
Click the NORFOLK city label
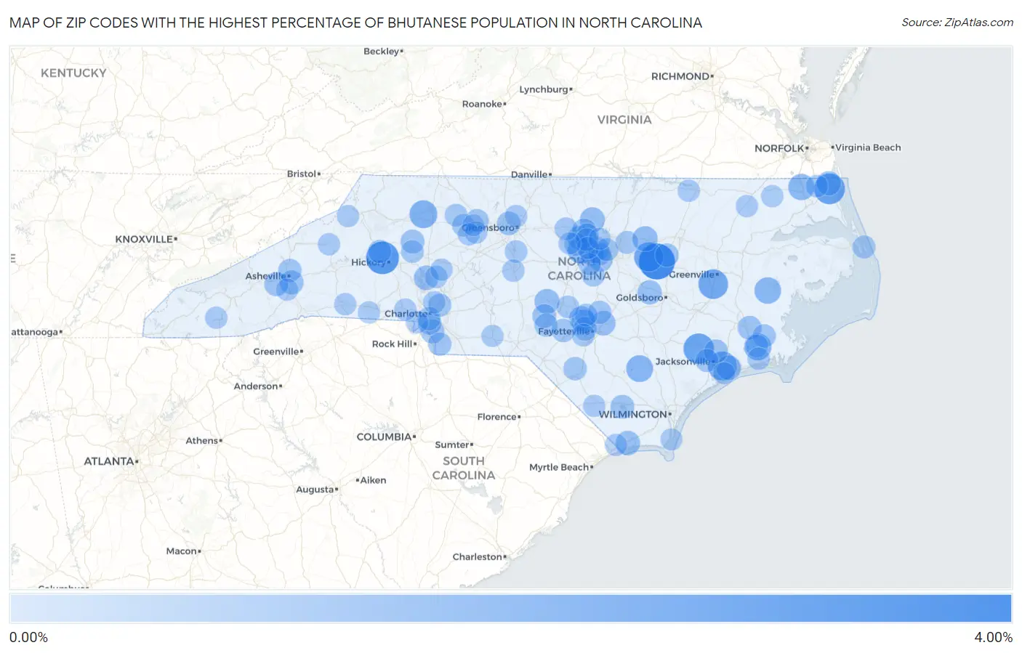click(x=779, y=148)
